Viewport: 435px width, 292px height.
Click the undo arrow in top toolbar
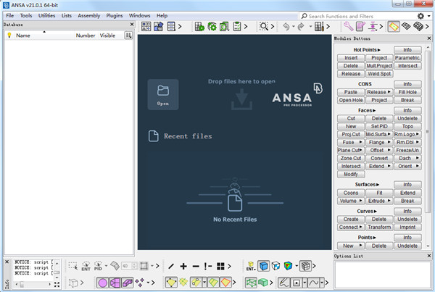click(286, 26)
